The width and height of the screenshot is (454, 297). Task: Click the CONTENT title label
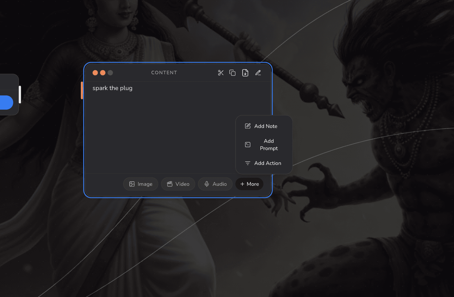pos(164,73)
